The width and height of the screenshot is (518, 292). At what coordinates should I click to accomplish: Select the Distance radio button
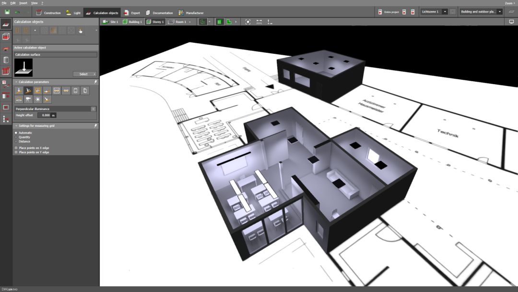pyautogui.click(x=16, y=142)
